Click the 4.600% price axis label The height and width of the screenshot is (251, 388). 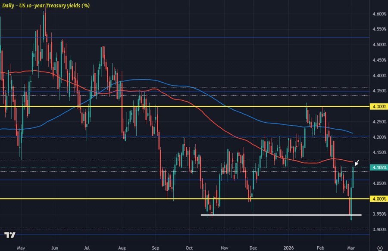tap(378, 14)
